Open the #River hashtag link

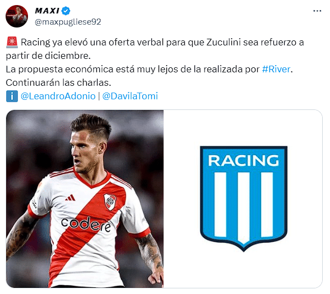click(x=276, y=70)
